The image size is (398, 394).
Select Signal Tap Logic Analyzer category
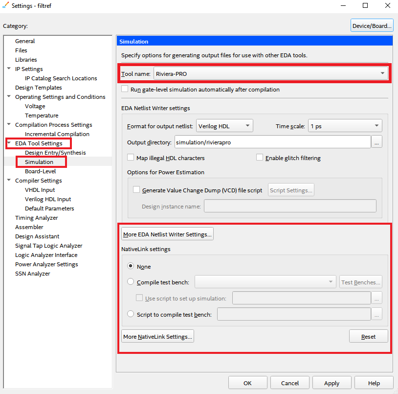(x=49, y=246)
